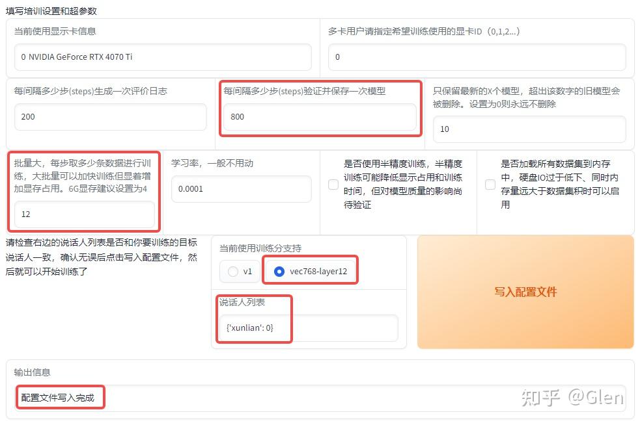Click the speaker list field {'xunlian': 0}
The width and height of the screenshot is (640, 423).
309,328
